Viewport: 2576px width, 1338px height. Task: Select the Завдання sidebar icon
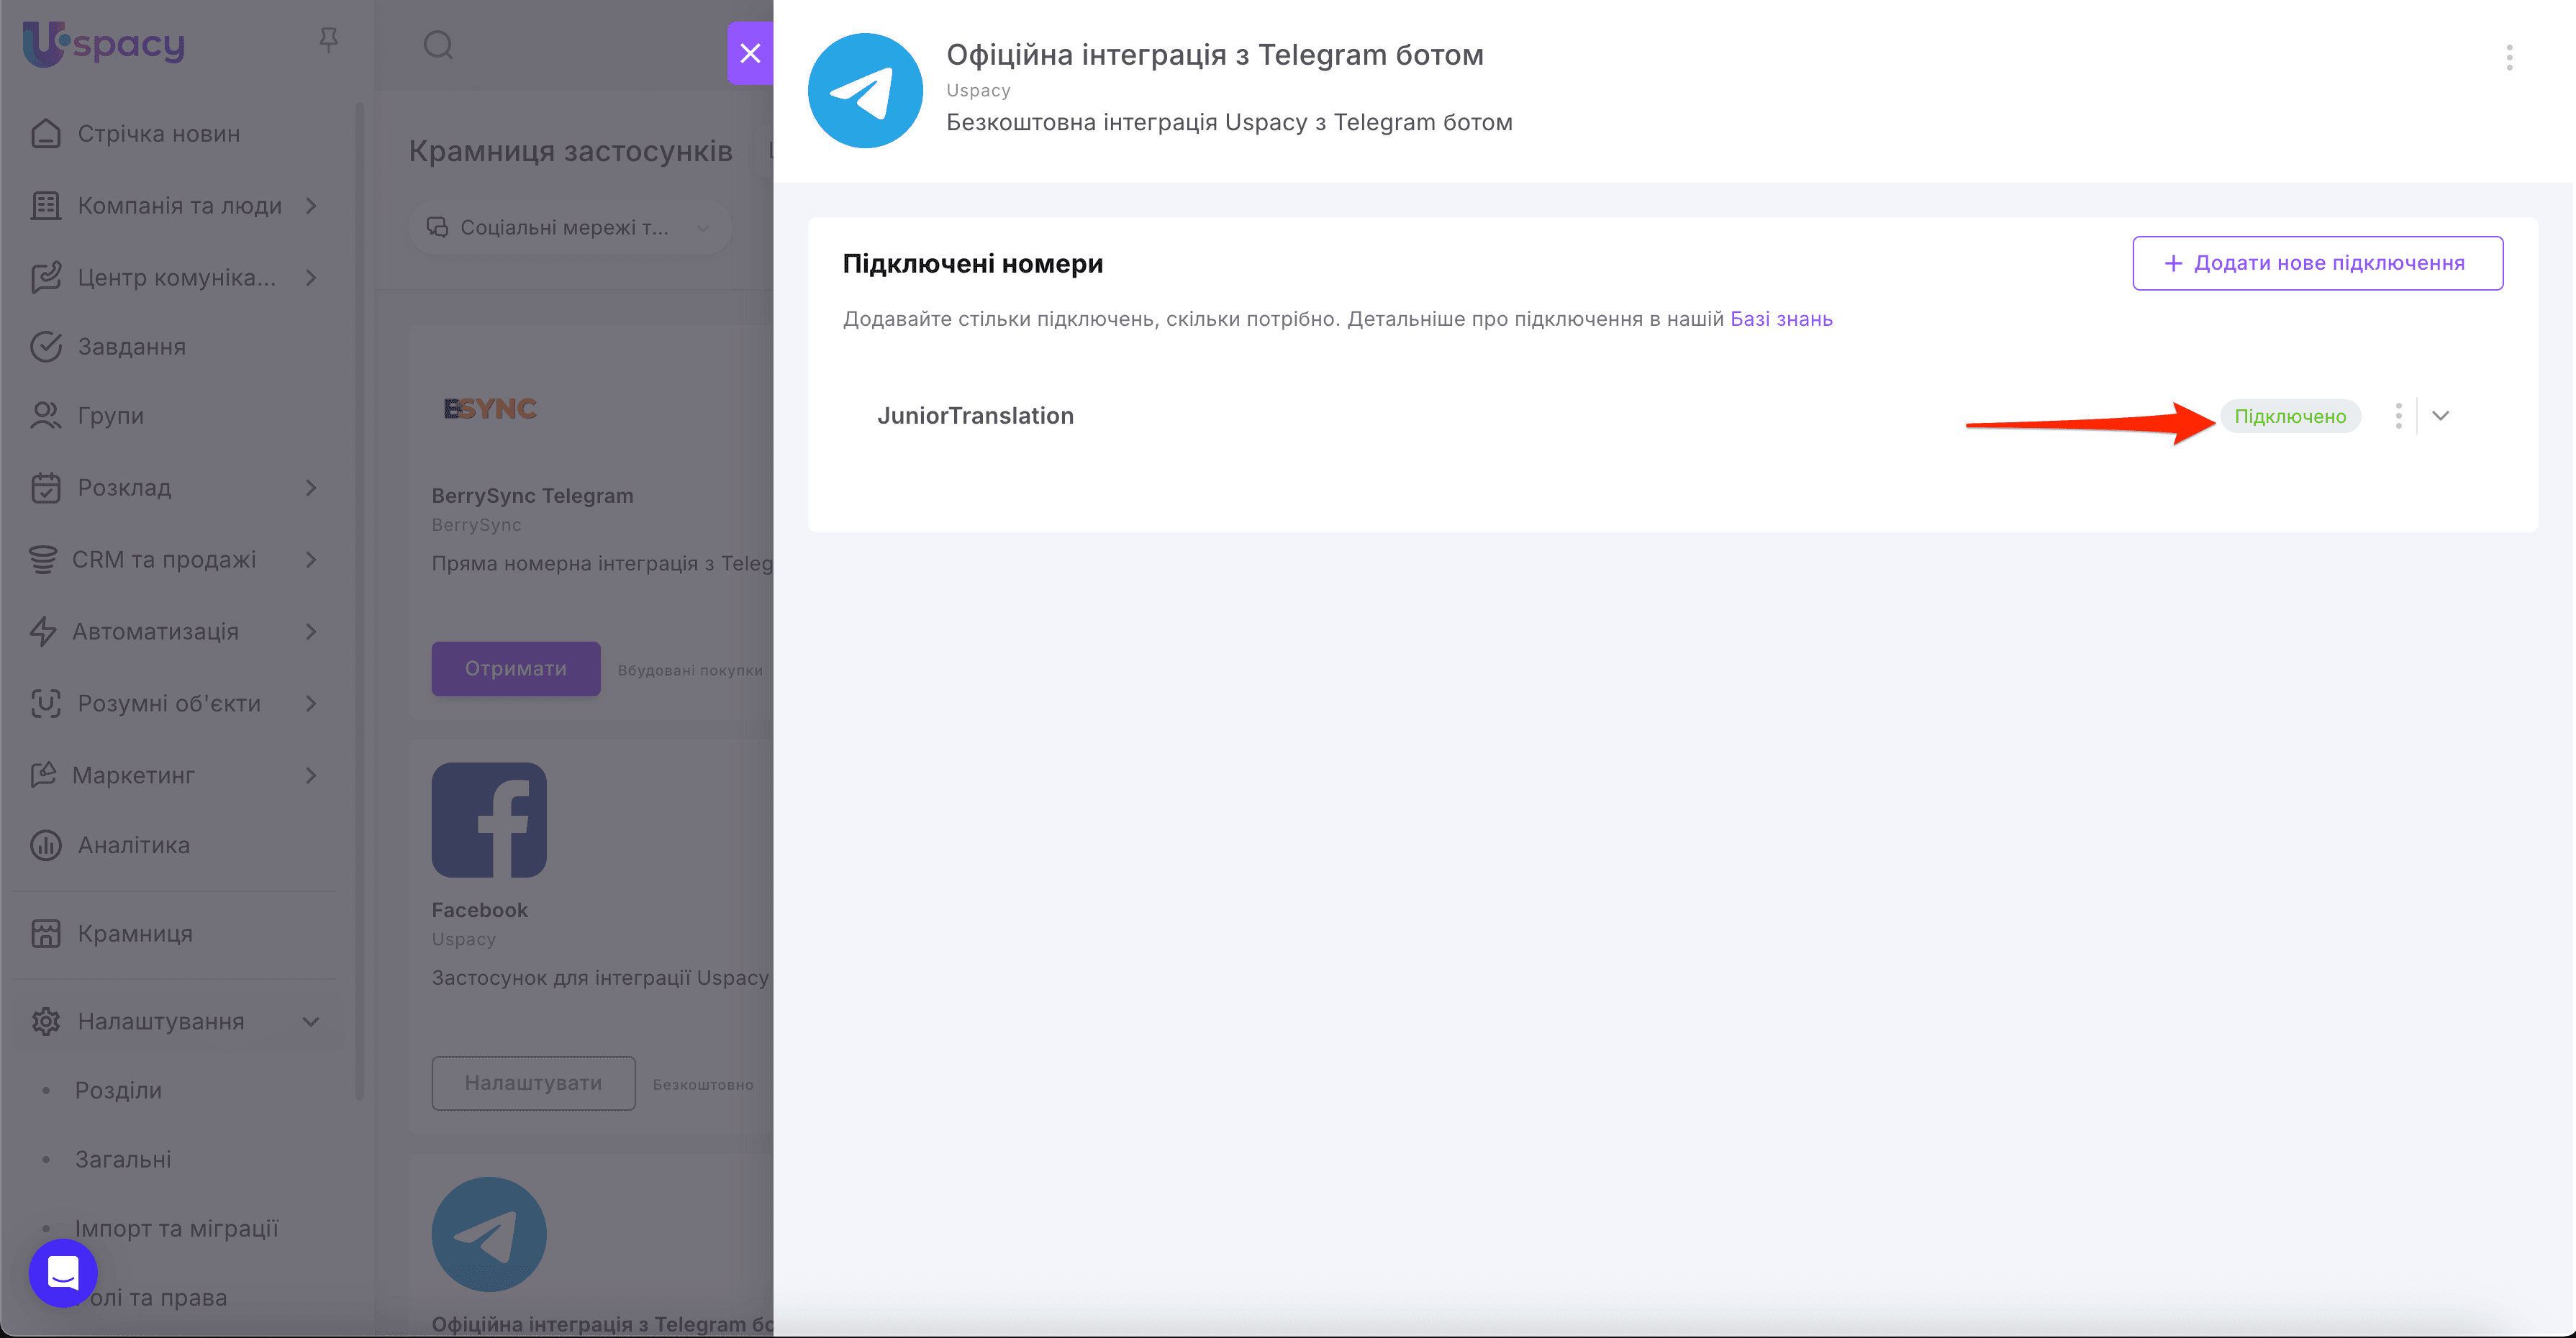(x=46, y=346)
